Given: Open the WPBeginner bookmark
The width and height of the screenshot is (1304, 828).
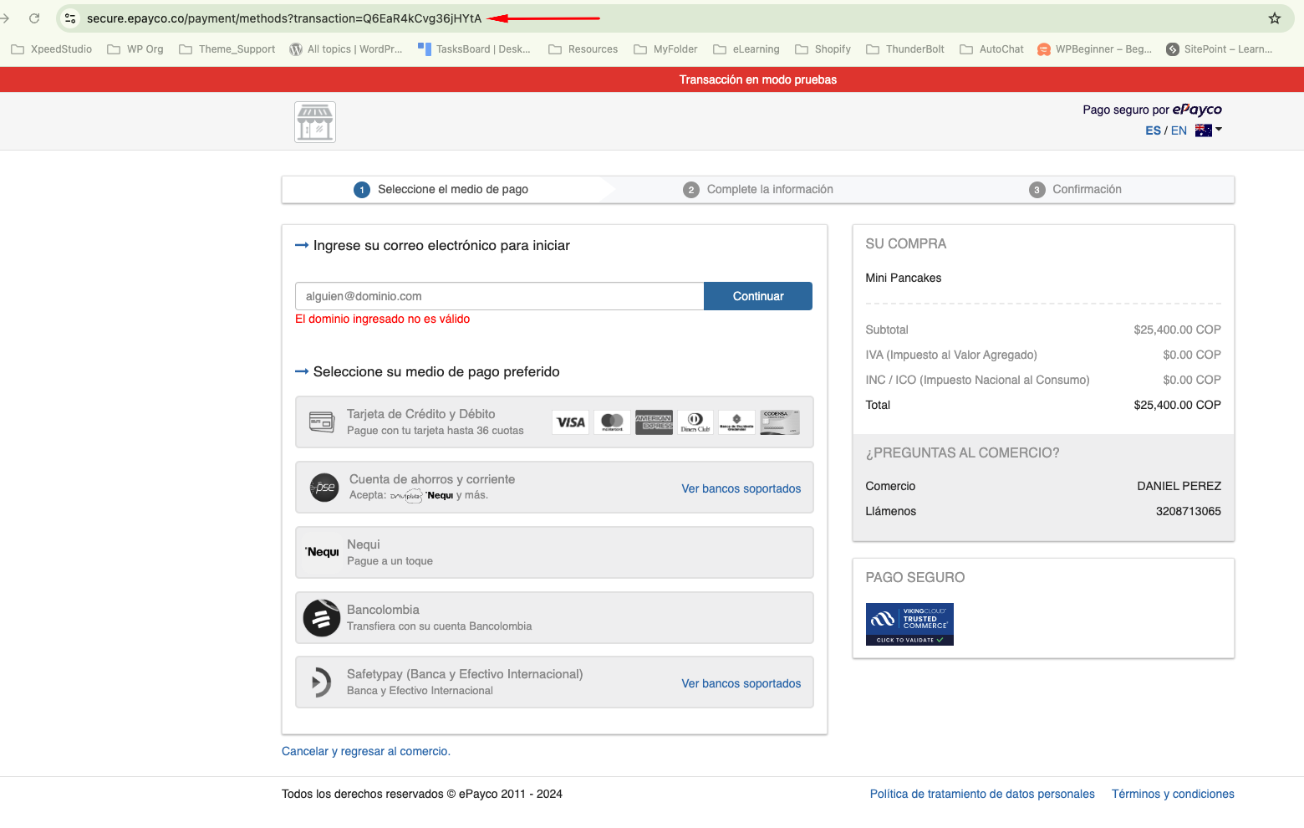Looking at the screenshot, I should (1094, 49).
